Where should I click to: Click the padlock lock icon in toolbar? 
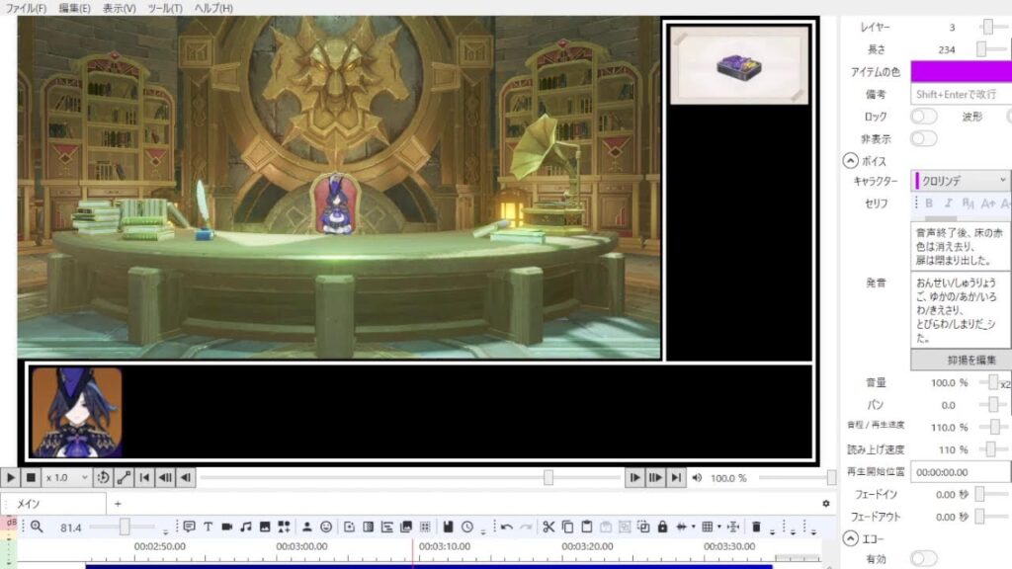click(x=662, y=527)
